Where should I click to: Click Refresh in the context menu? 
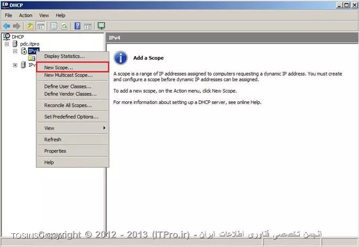73,139
